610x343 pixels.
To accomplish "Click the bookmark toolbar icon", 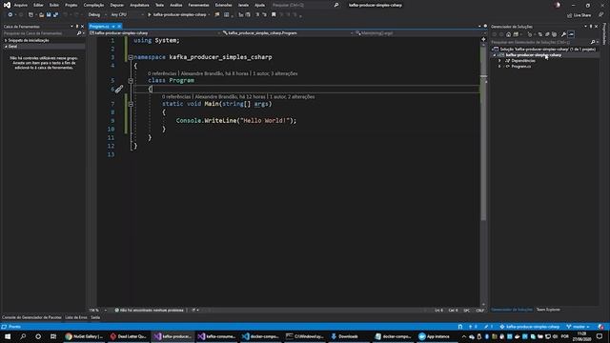I will (274, 15).
